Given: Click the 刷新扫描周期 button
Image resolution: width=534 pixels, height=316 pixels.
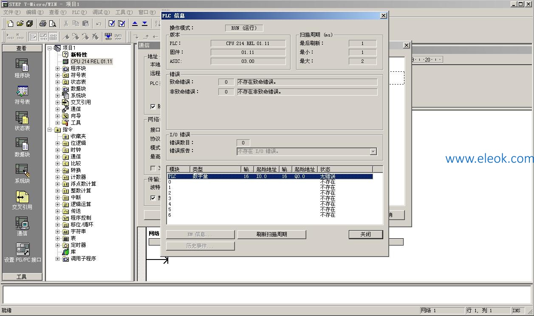Looking at the screenshot, I should click(x=271, y=234).
